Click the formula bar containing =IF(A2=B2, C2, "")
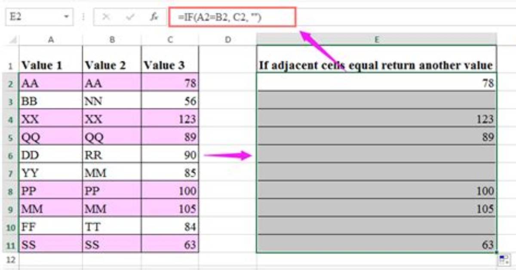Image resolution: width=516 pixels, height=270 pixels. click(233, 18)
